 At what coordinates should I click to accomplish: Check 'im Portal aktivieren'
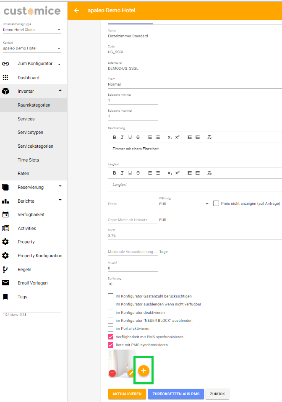click(x=110, y=329)
